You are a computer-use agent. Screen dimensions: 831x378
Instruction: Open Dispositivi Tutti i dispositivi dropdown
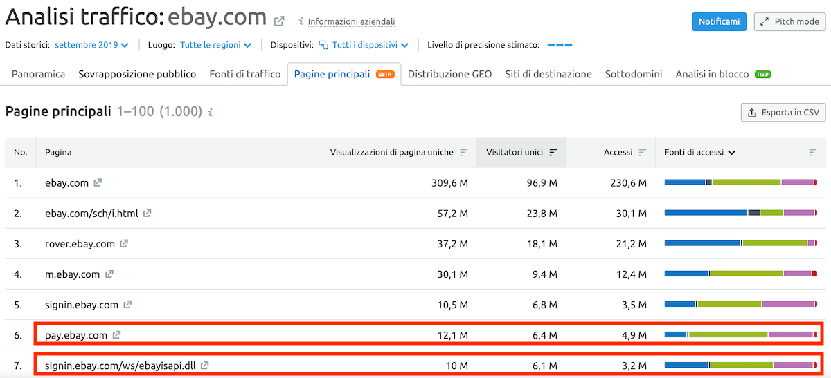(x=364, y=45)
